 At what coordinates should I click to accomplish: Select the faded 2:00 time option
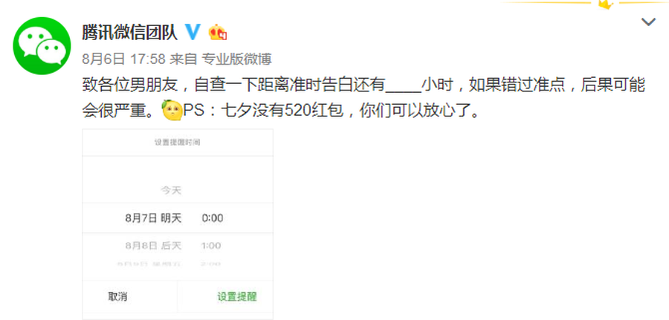coord(211,264)
